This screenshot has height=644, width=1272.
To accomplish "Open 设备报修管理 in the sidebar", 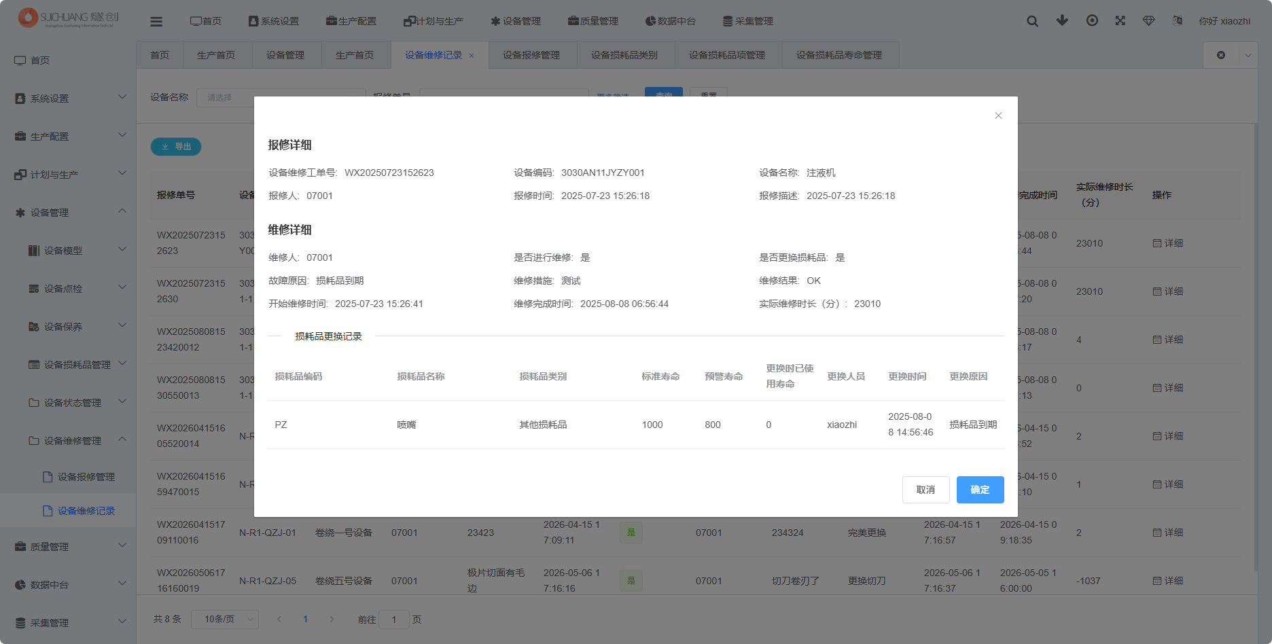I will click(68, 477).
